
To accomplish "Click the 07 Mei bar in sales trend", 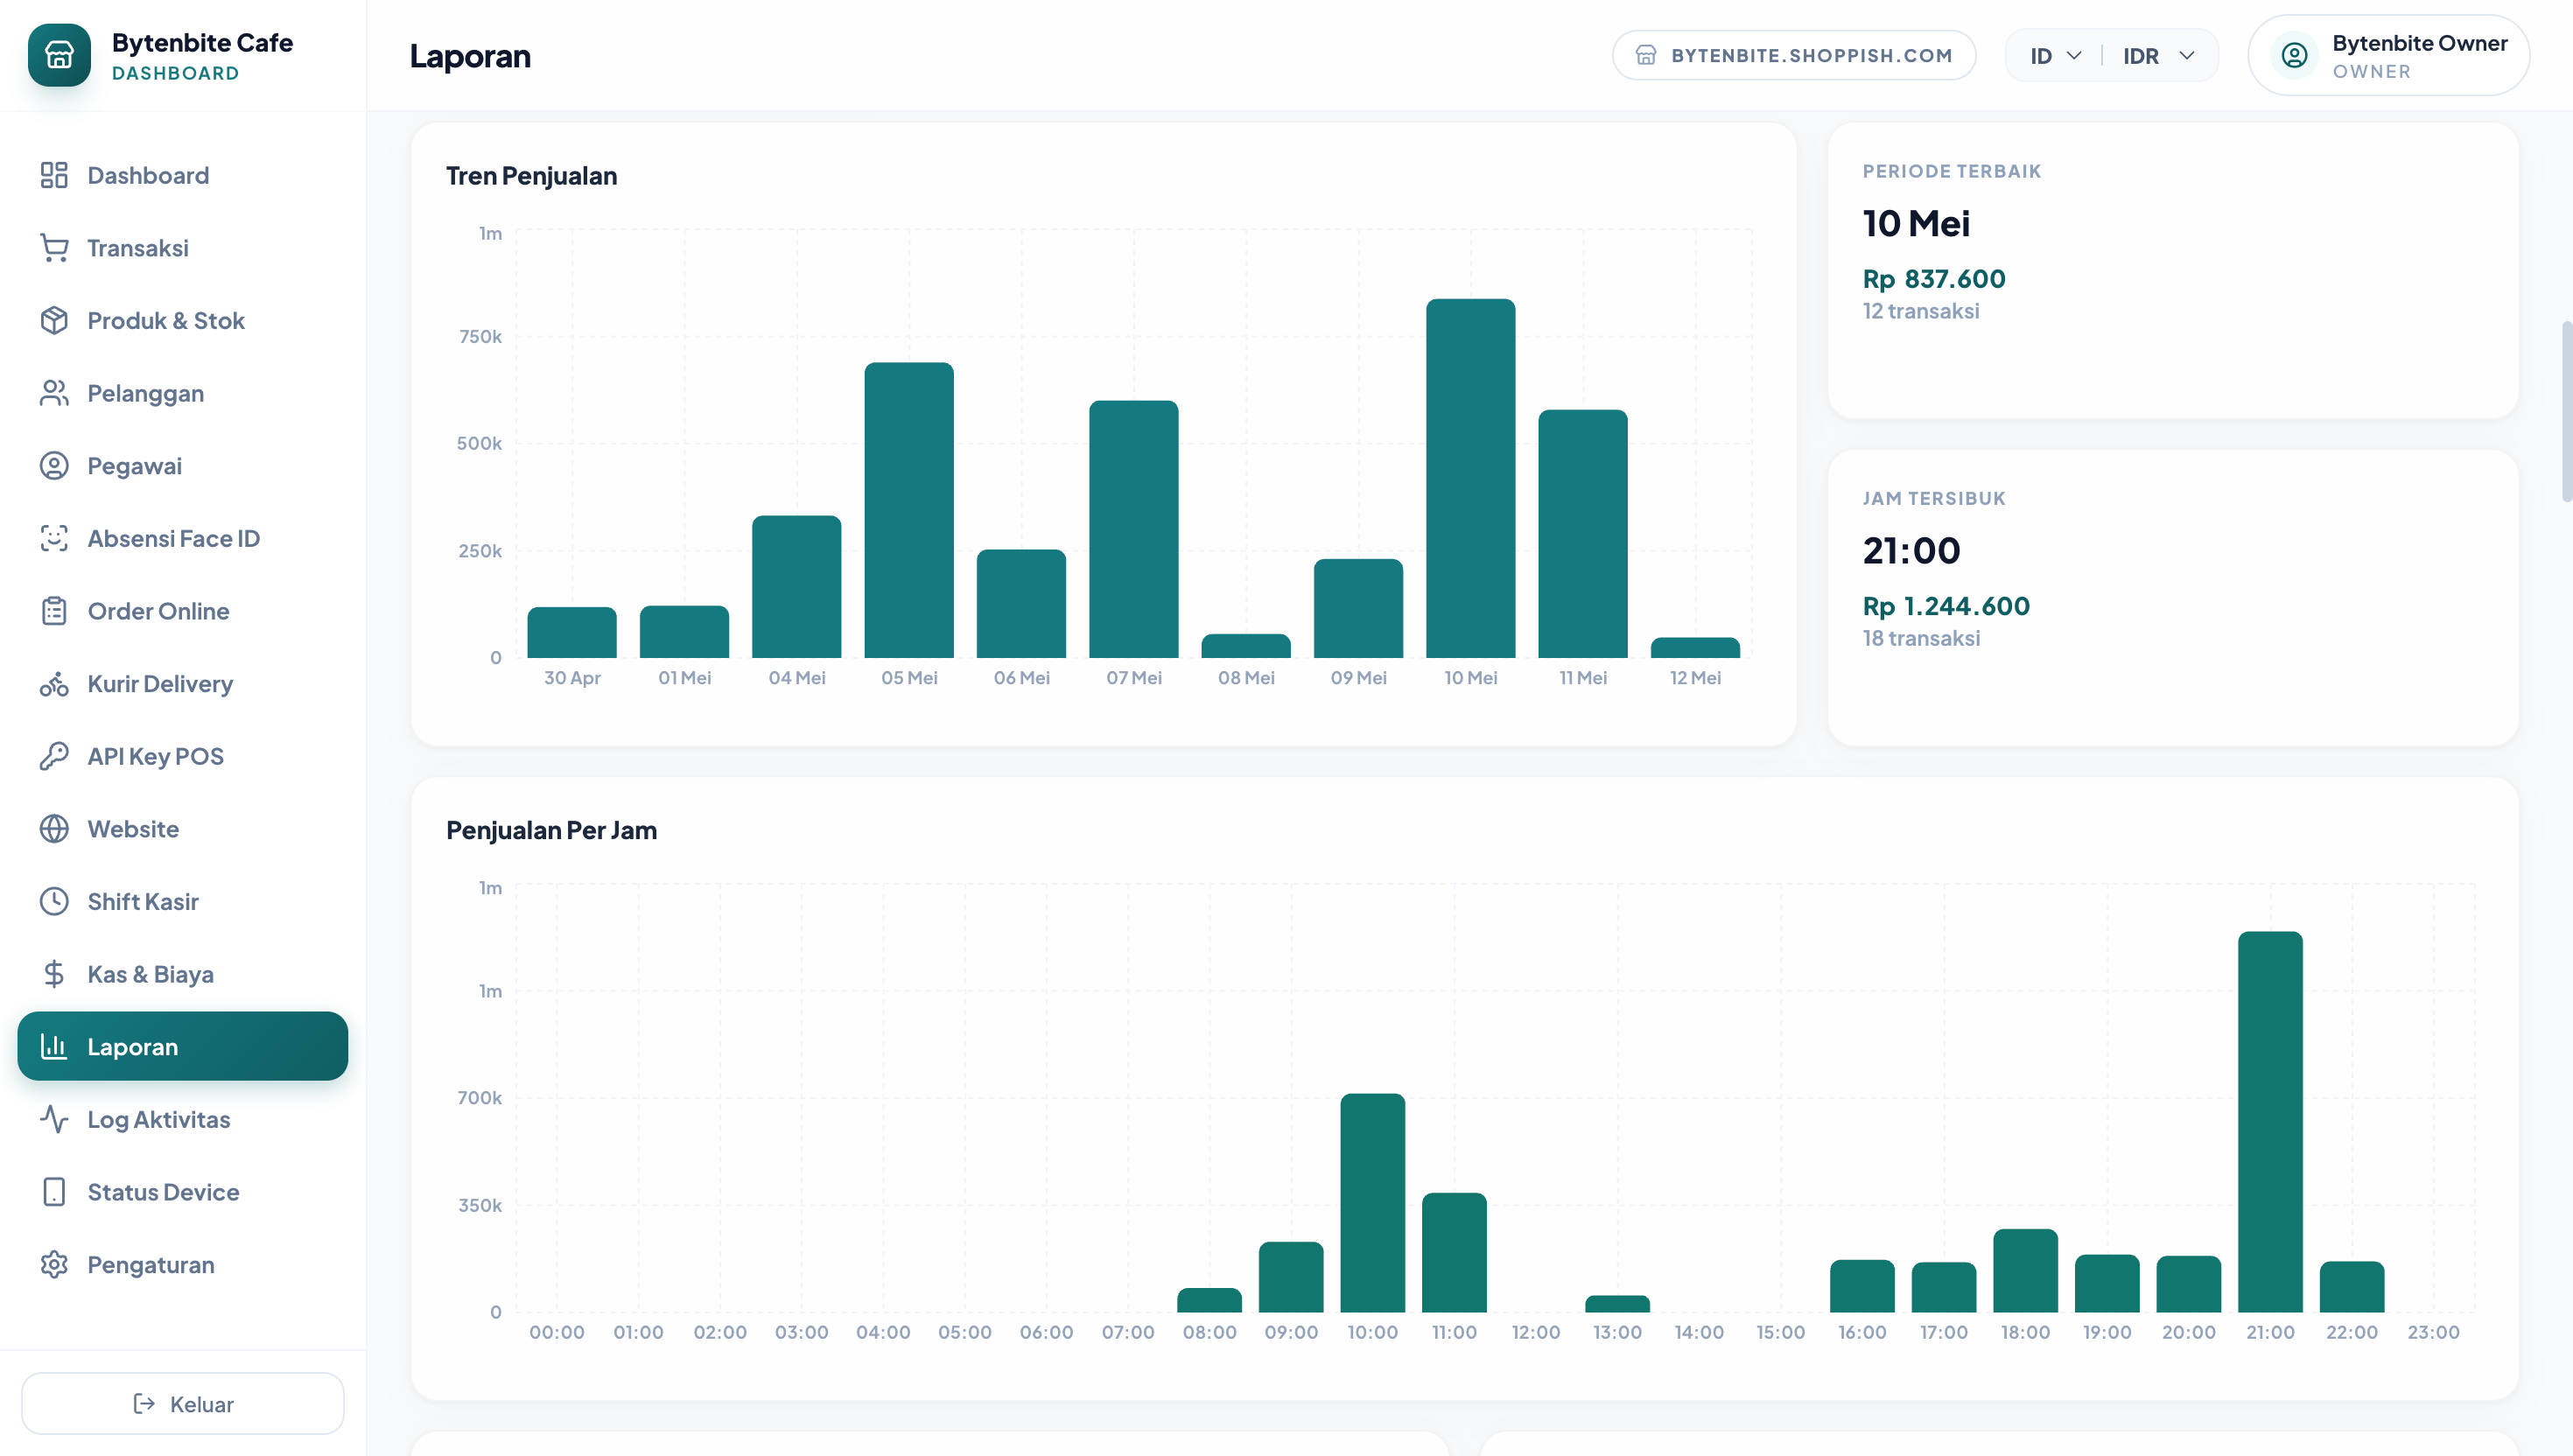I will click(1133, 529).
